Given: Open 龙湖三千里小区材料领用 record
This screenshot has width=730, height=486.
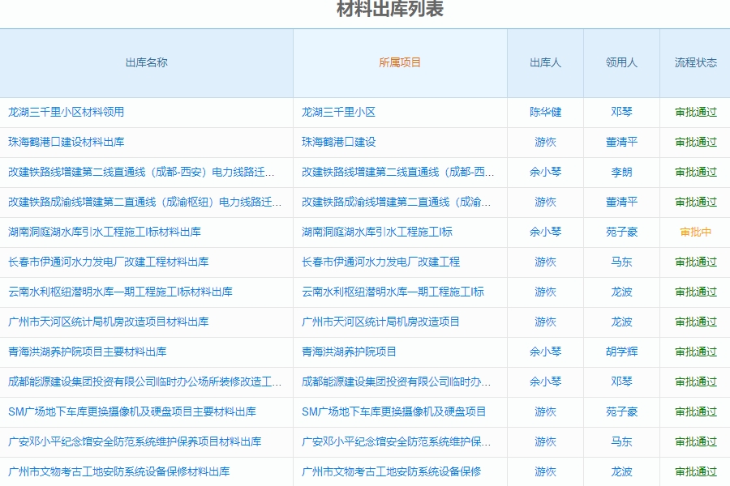Looking at the screenshot, I should tap(67, 112).
